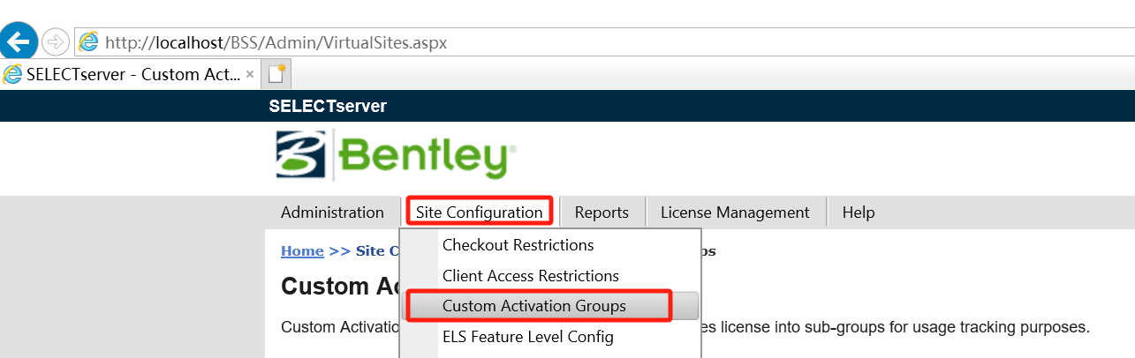Open a new browser tab
This screenshot has width=1135, height=358.
click(278, 74)
